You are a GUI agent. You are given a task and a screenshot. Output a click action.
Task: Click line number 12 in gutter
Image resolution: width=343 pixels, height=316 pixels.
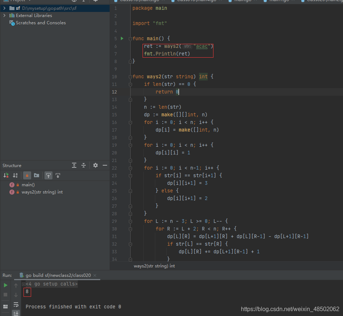(x=114, y=92)
